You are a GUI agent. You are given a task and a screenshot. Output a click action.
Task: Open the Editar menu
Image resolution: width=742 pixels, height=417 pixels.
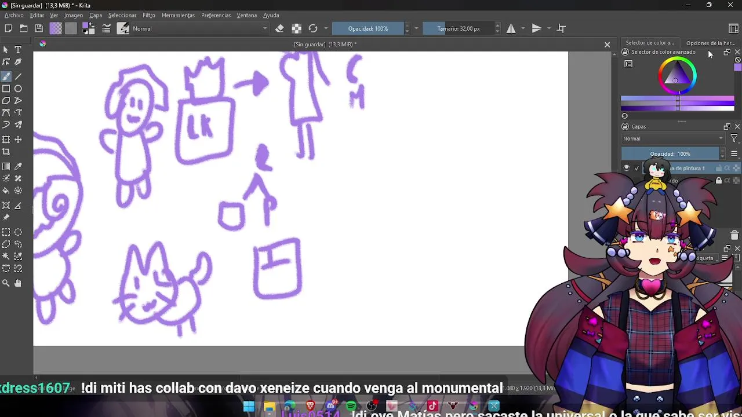(x=37, y=15)
